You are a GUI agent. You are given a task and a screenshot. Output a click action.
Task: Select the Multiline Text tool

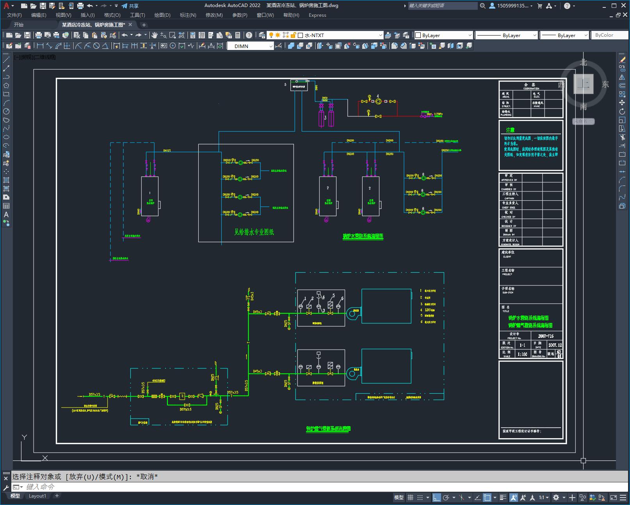[6, 214]
